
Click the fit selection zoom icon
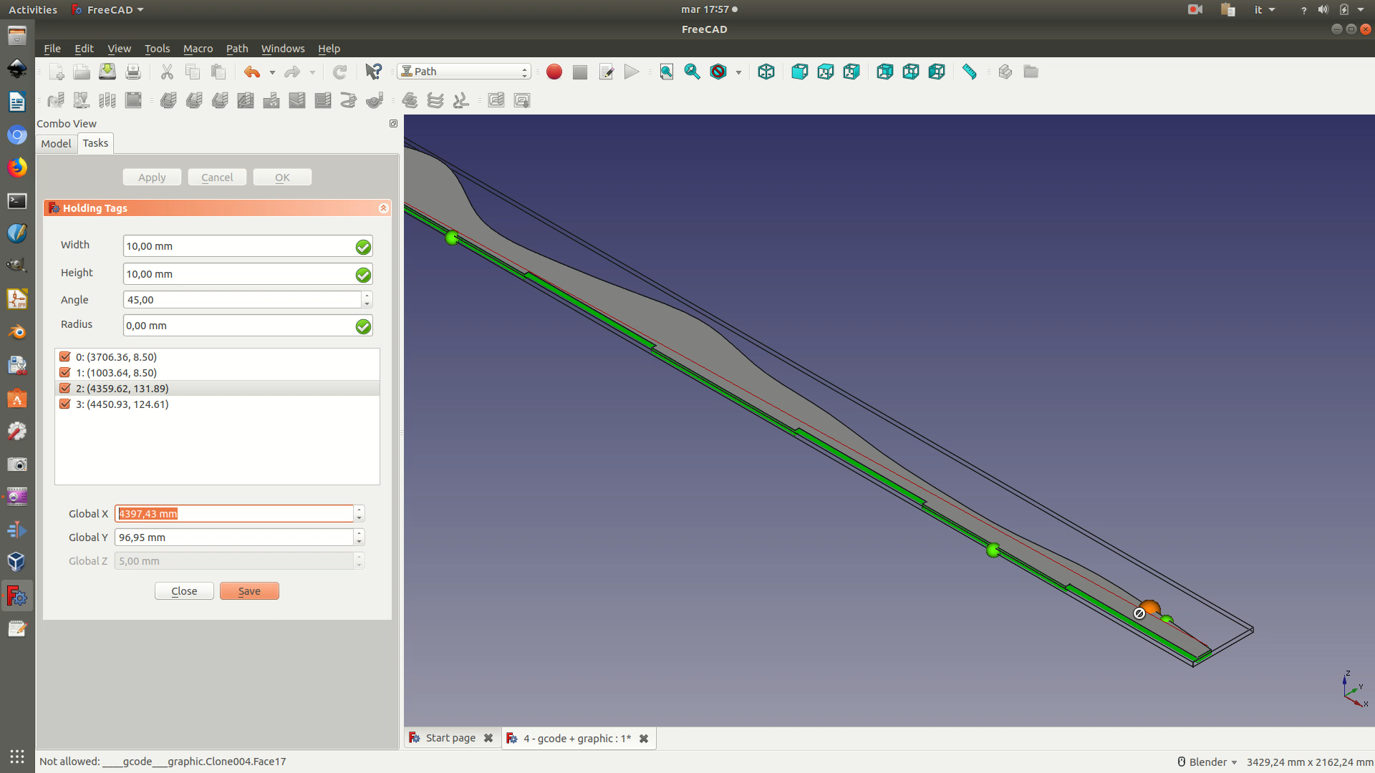tap(692, 72)
